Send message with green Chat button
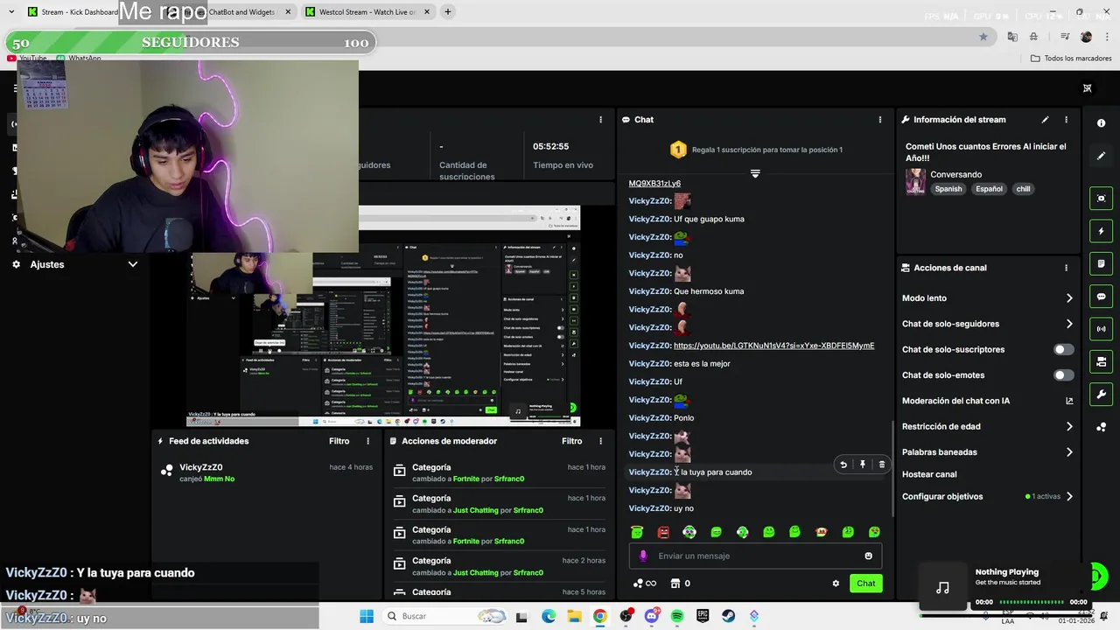Viewport: 1120px width, 630px height. point(865,584)
